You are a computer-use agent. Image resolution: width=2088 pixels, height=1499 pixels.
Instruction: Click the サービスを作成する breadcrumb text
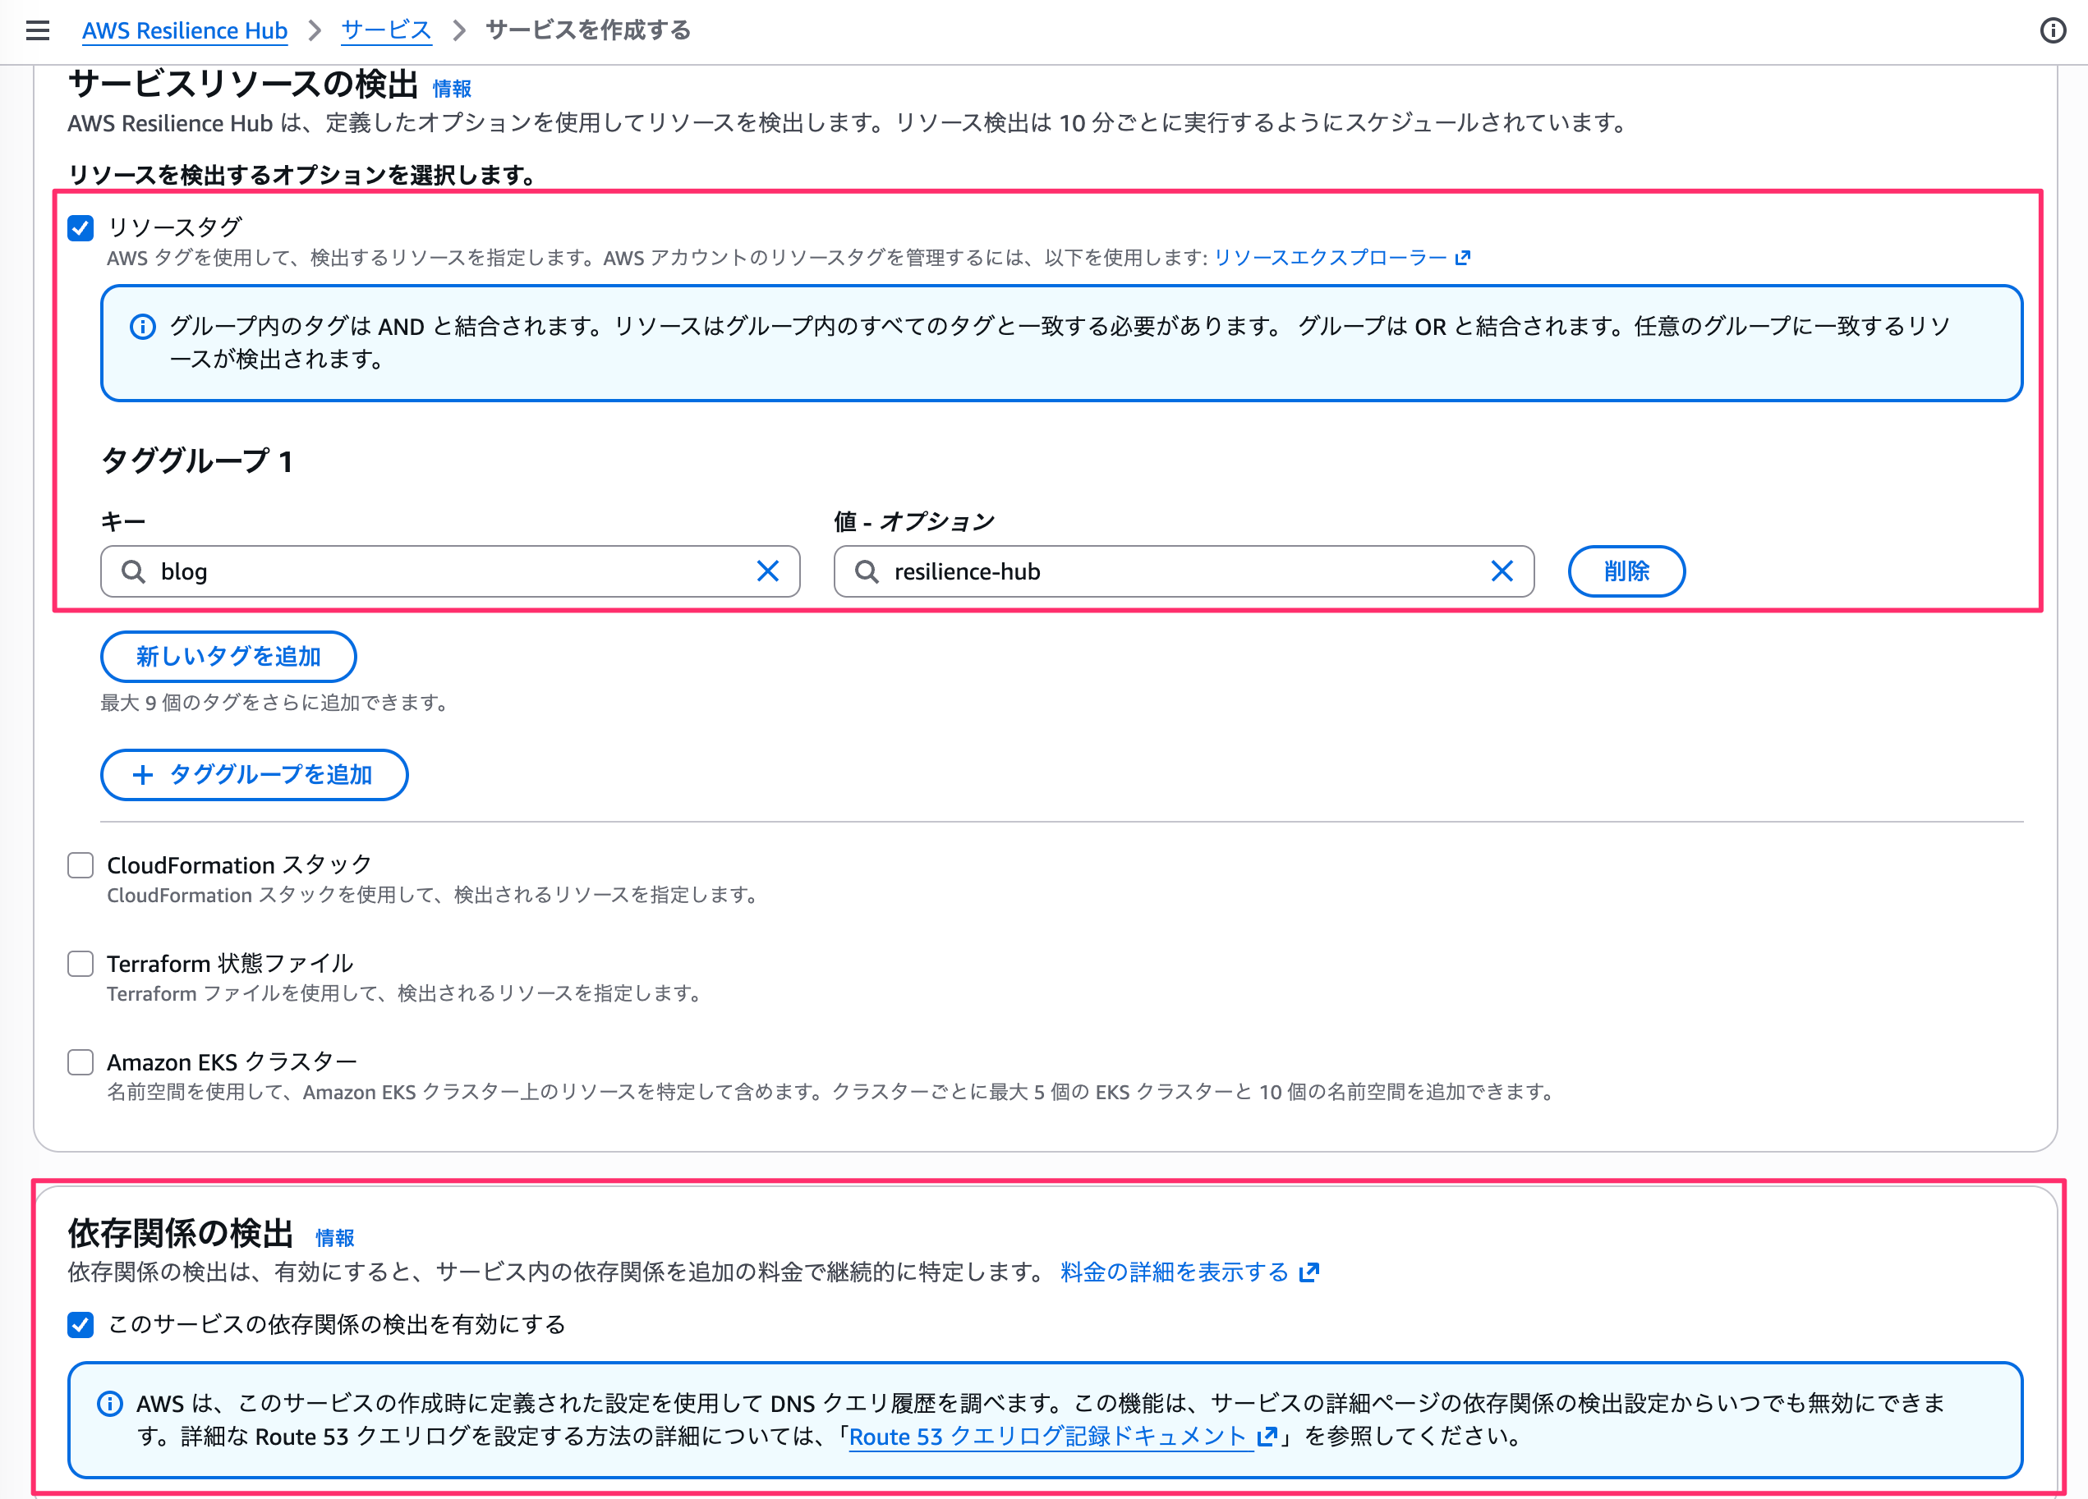(588, 30)
